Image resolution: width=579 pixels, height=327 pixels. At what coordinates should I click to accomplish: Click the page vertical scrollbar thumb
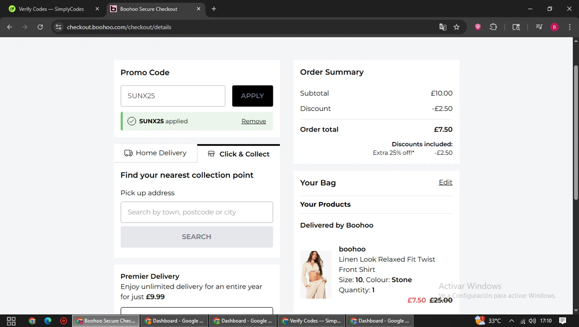(x=576, y=132)
